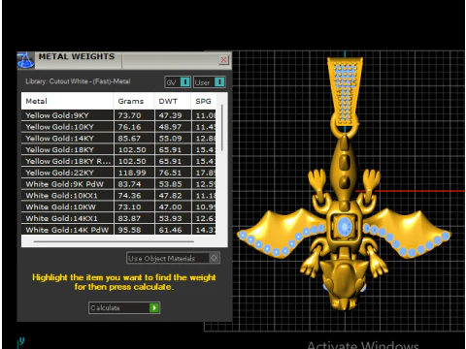
Task: Click the center gemstone on the dragon pendant
Action: click(344, 226)
